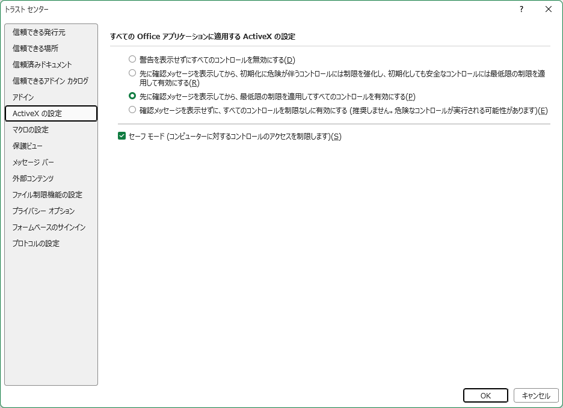The image size is (563, 408).
Task: Open マクロの設定 section
Action: (51, 129)
